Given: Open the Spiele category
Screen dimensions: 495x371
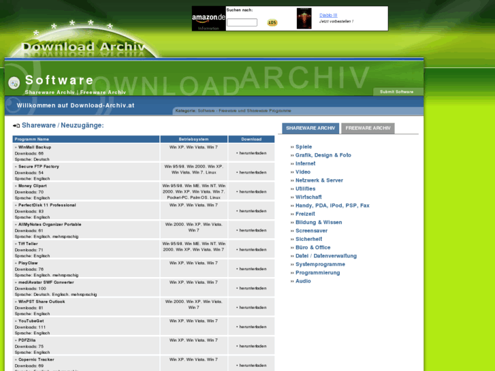Looking at the screenshot, I should (304, 147).
